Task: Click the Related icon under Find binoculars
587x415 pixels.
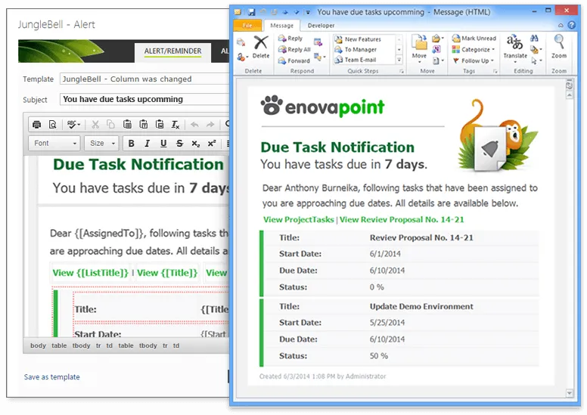Action: (x=536, y=49)
